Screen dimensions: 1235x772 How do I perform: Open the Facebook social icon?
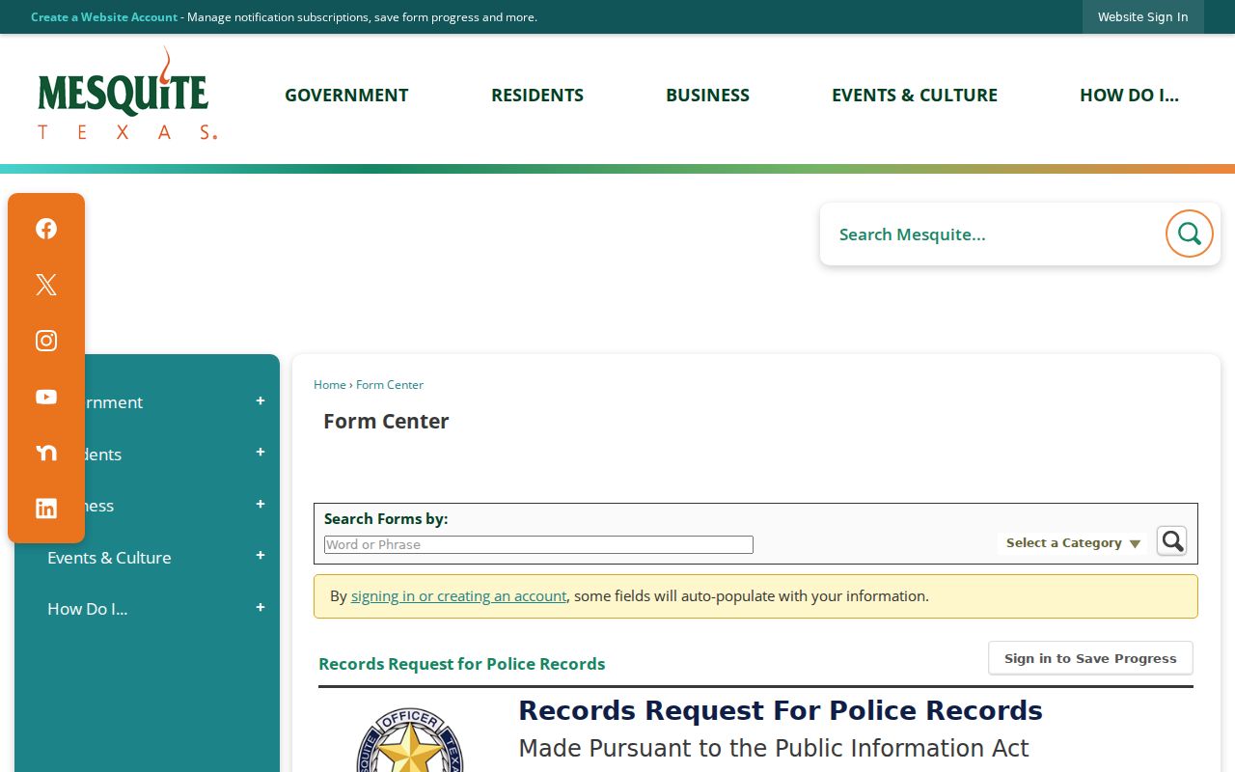pos(46,229)
